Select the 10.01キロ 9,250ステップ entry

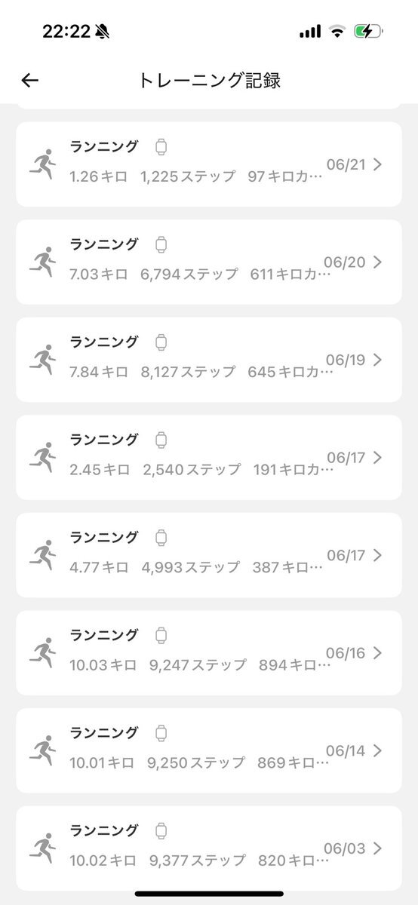pos(209,750)
